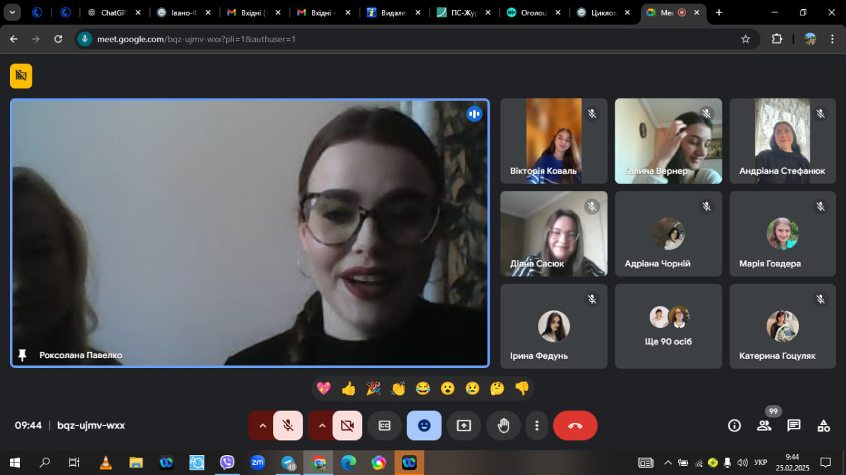The image size is (846, 475).
Task: Show the other 90 participants tile
Action: pyautogui.click(x=668, y=326)
